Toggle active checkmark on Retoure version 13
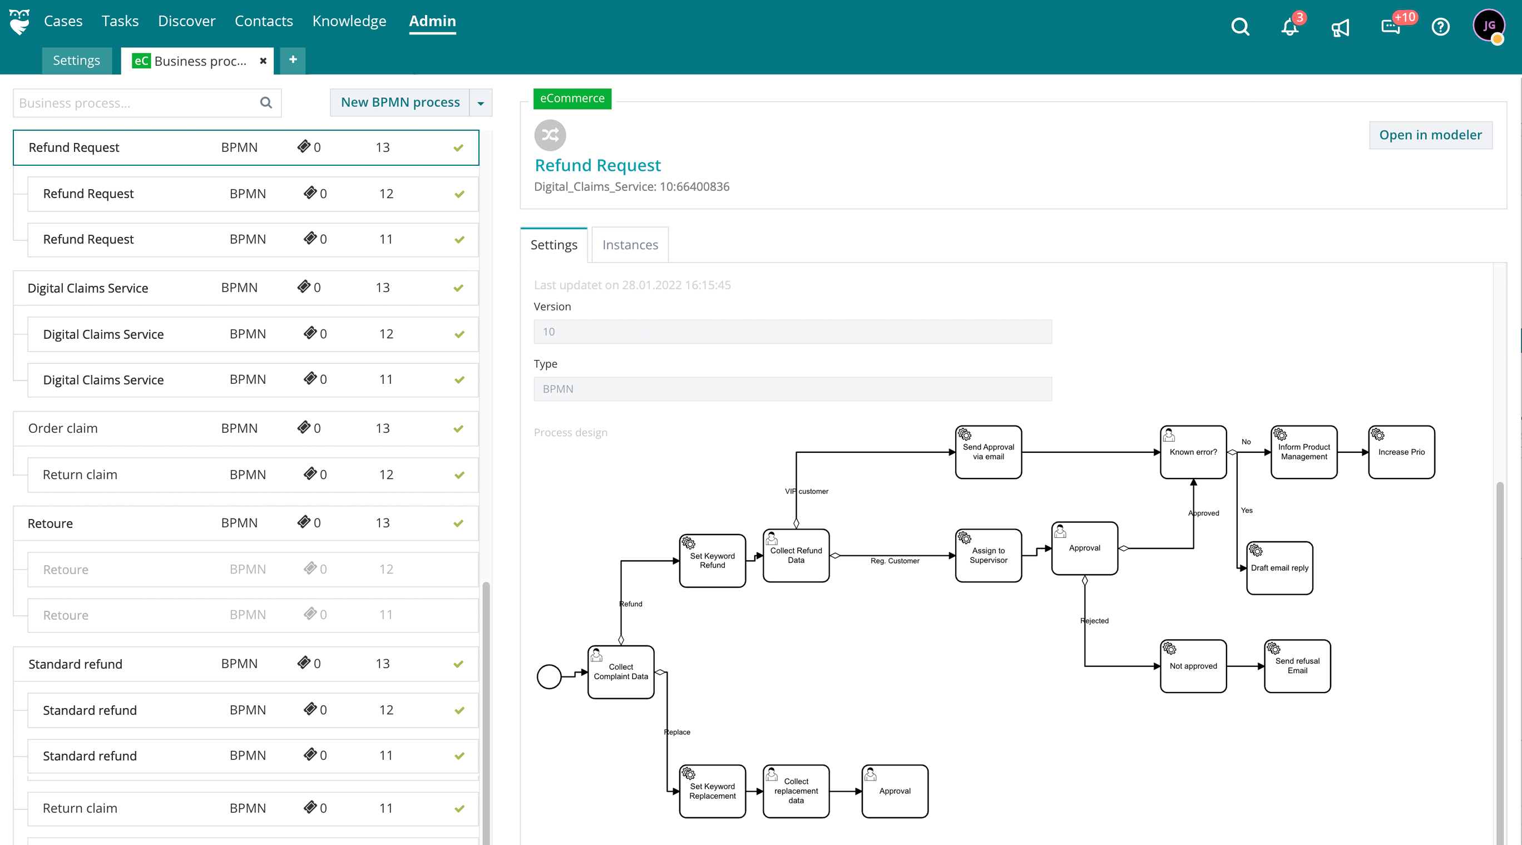Image resolution: width=1522 pixels, height=845 pixels. [x=458, y=523]
